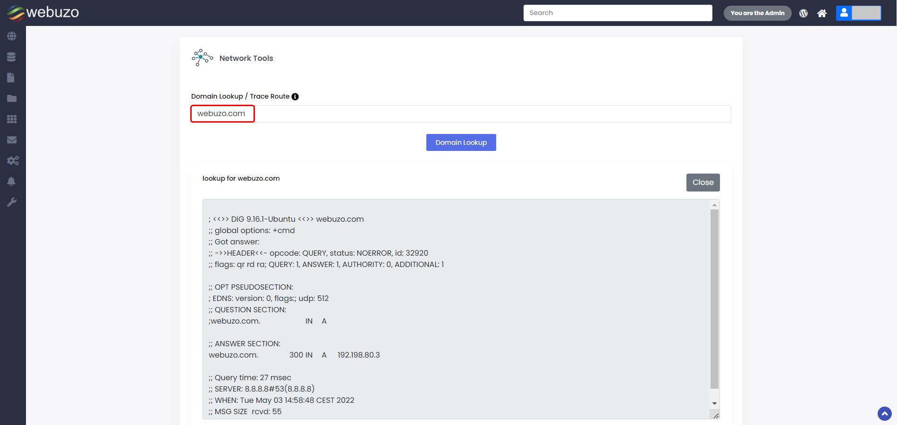
Task: Open the Email envelope sidebar icon
Action: (x=12, y=140)
